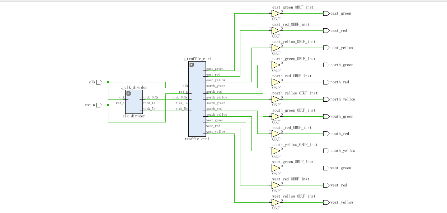Click west_yellow_OBUF_inst instance label
Image resolution: width=447 pixels, height=213 pixels.
click(x=294, y=196)
